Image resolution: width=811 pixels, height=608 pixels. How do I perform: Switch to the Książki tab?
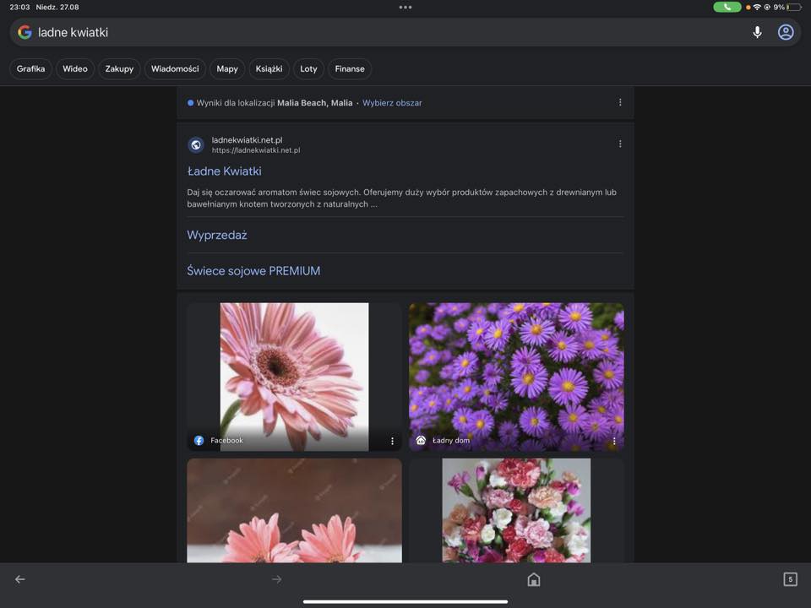pyautogui.click(x=269, y=68)
